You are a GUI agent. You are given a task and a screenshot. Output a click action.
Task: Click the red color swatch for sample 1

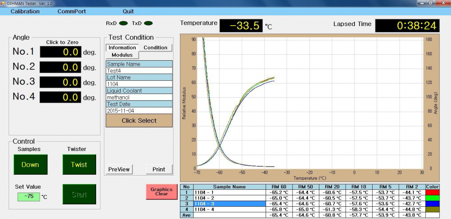click(433, 192)
